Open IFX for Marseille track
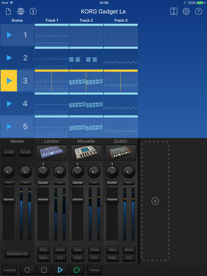This screenshot has width=207, height=276. pos(94,258)
